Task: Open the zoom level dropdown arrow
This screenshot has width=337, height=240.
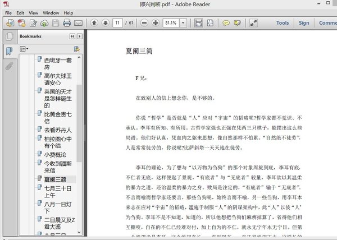Action: pyautogui.click(x=183, y=23)
